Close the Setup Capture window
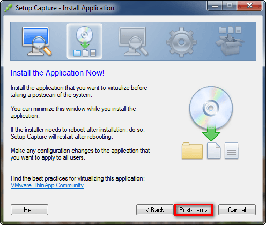 [x=249, y=6]
